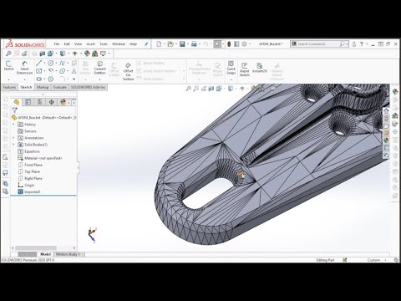401x301 pixels.
Task: Open the Window menu
Action: click(119, 44)
